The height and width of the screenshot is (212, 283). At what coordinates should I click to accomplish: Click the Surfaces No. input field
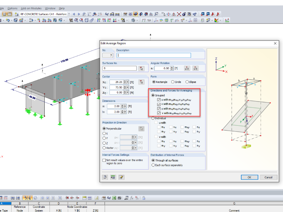click(120, 68)
